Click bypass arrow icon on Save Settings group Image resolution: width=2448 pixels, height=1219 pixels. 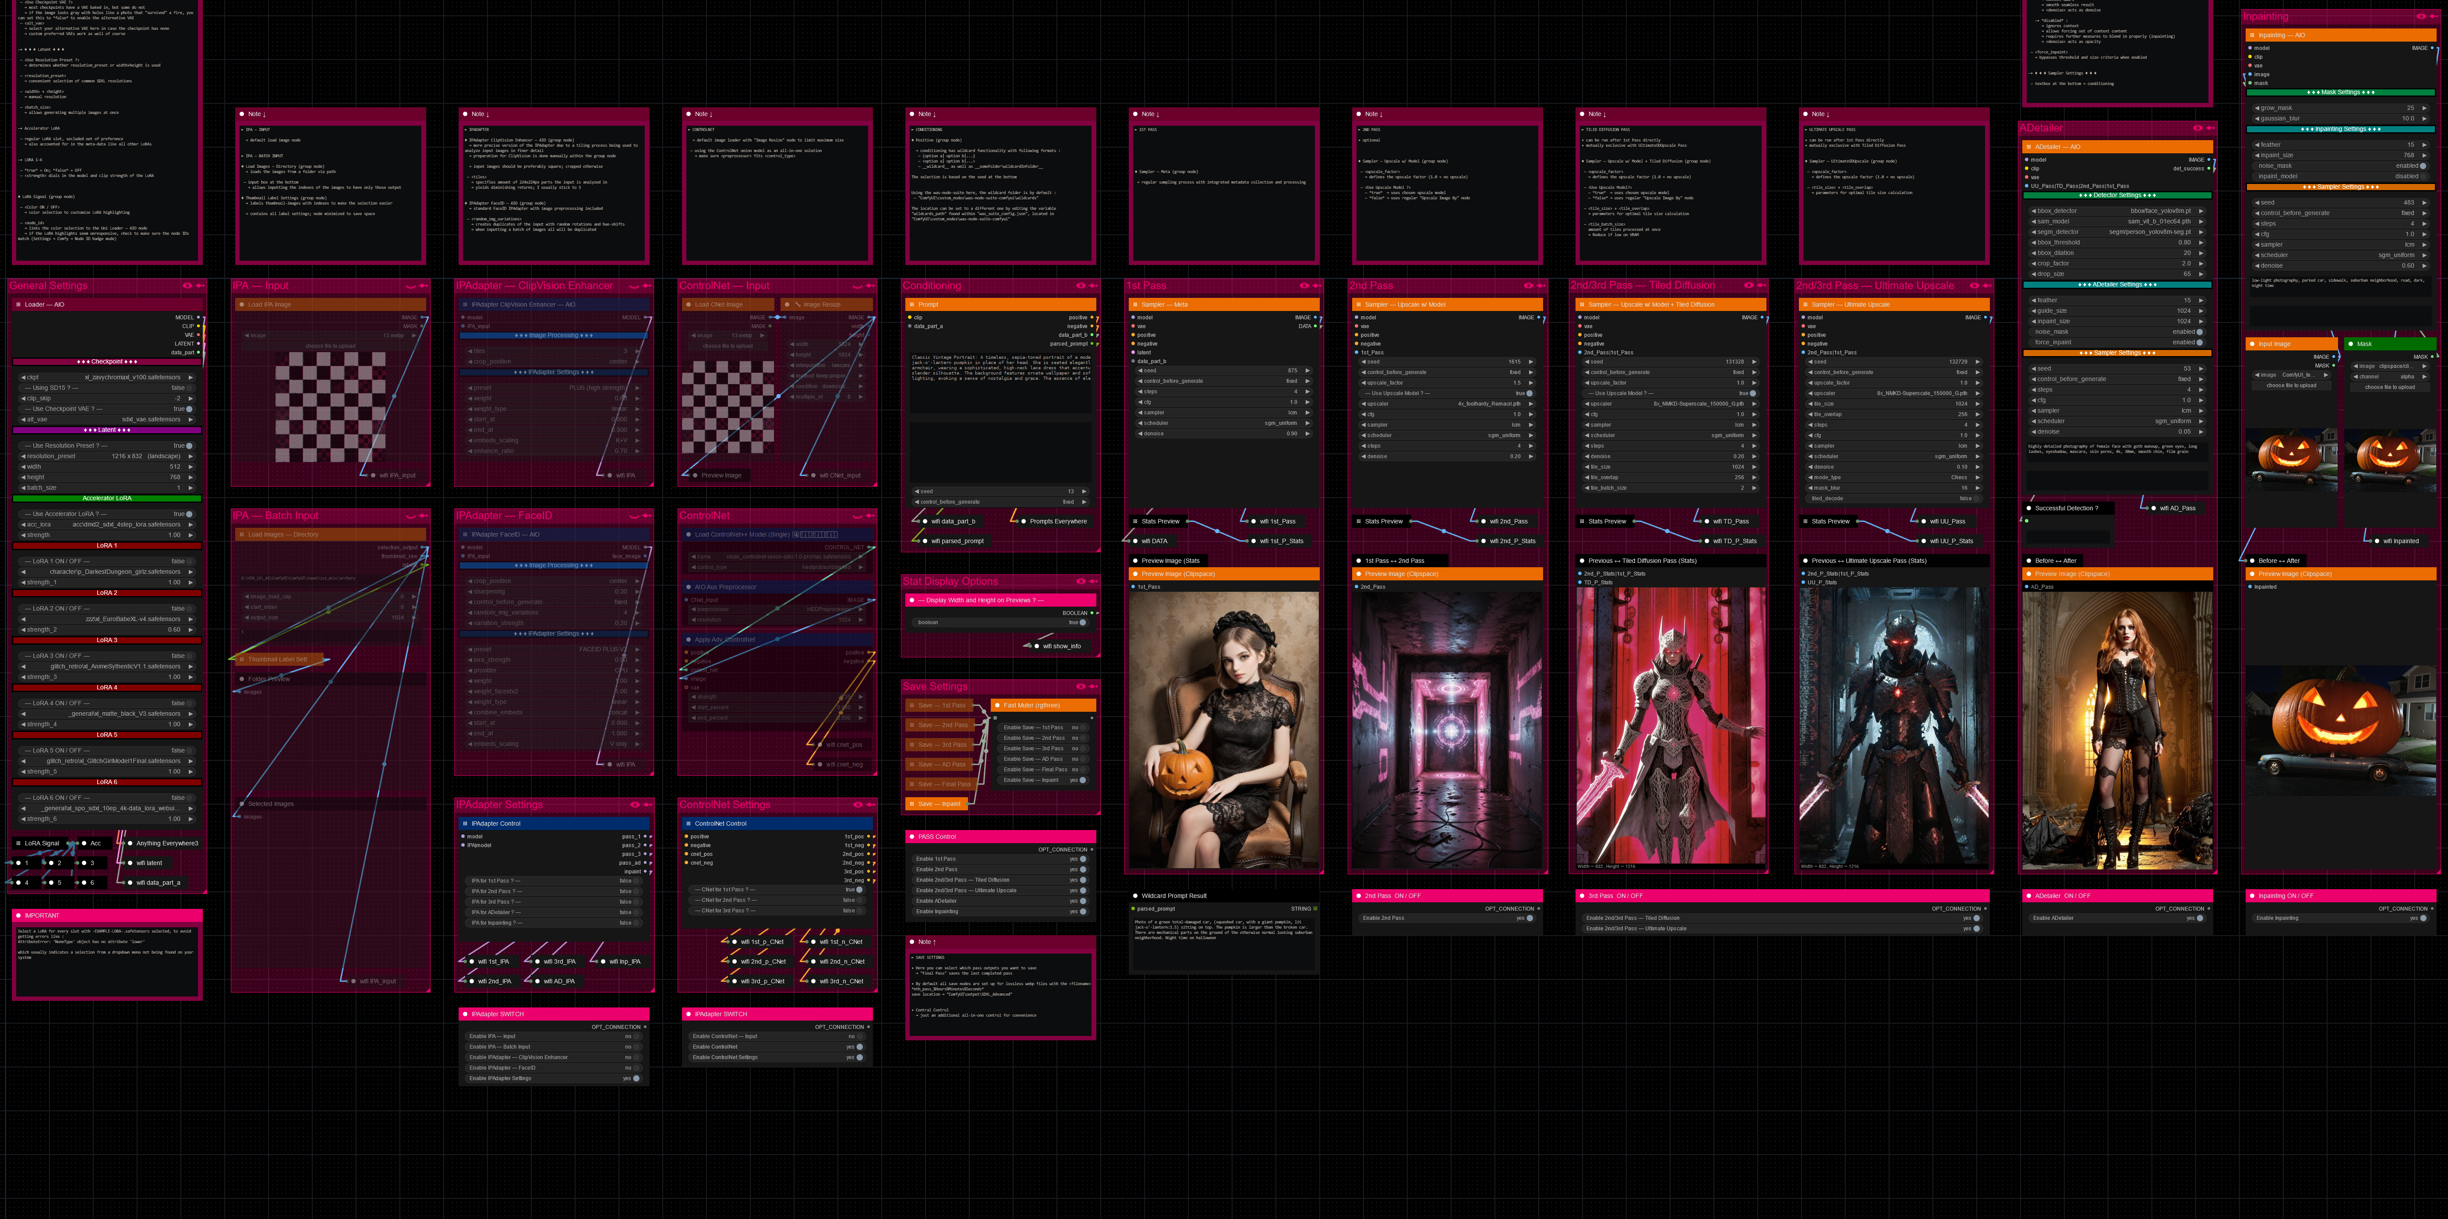(1095, 686)
